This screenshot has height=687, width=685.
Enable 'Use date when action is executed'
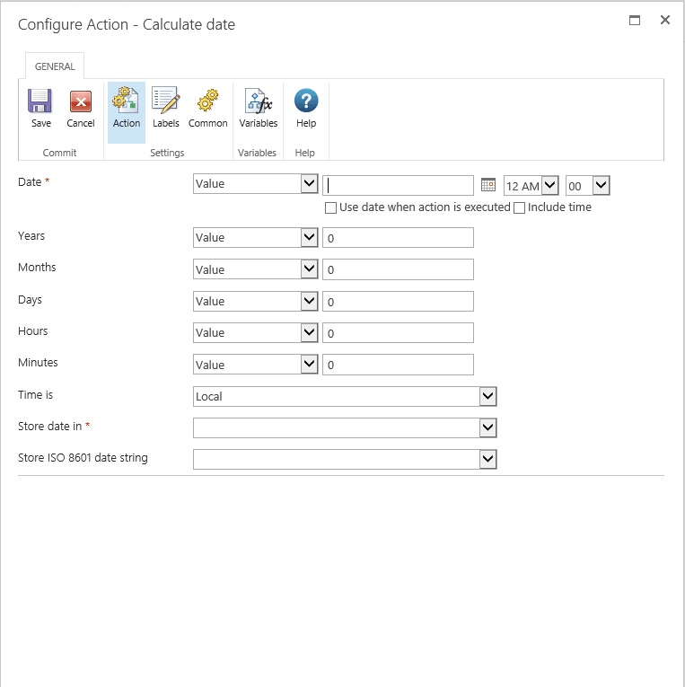331,207
